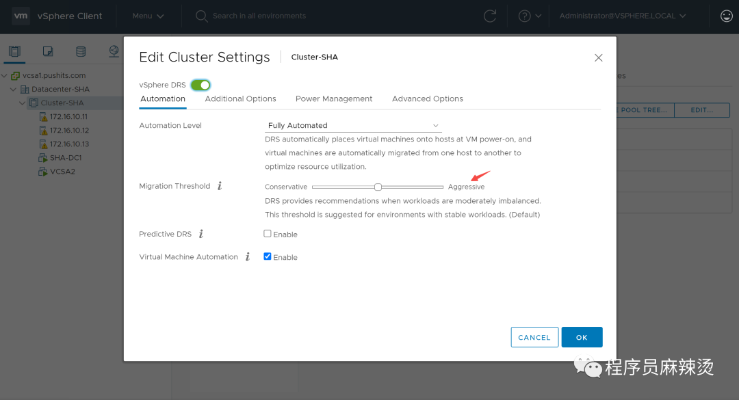The height and width of the screenshot is (400, 739).
Task: Click the vcsa1.pushits.com vCenter icon
Action: tap(16, 75)
